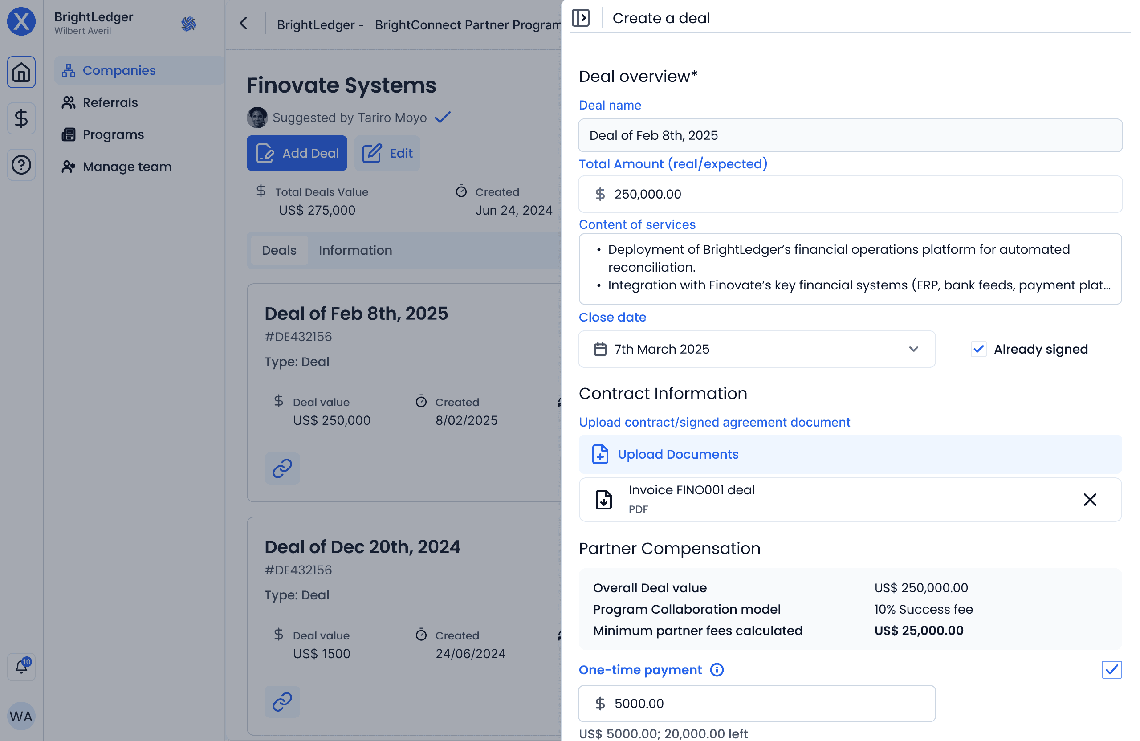Select the Deals tab
This screenshot has height=741, width=1140.
coord(279,250)
